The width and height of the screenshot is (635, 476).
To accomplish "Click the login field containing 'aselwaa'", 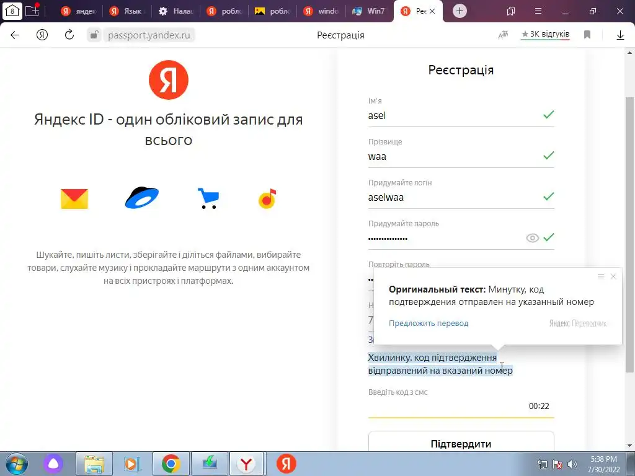I will [461, 198].
